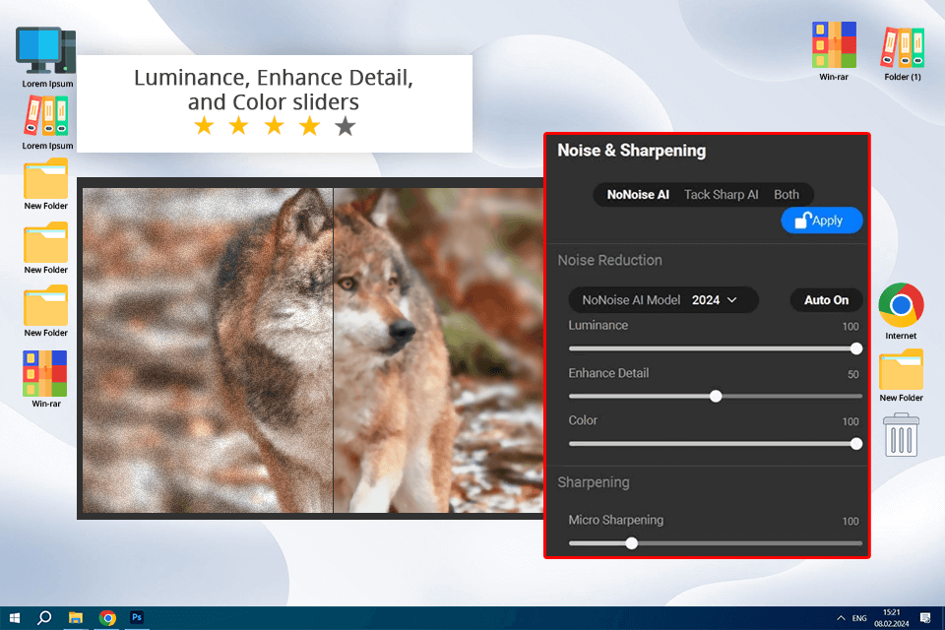Open the Recycle Bin trash icon
This screenshot has height=630, width=945.
pos(902,434)
